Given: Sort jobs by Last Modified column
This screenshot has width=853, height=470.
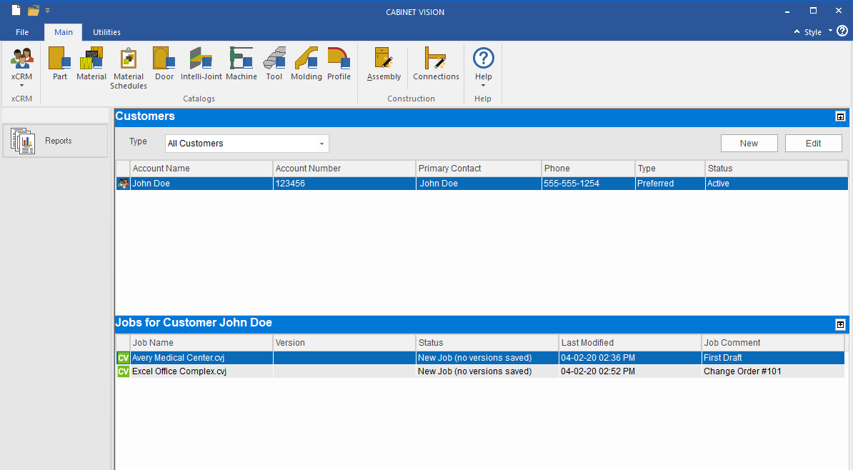Looking at the screenshot, I should 630,343.
